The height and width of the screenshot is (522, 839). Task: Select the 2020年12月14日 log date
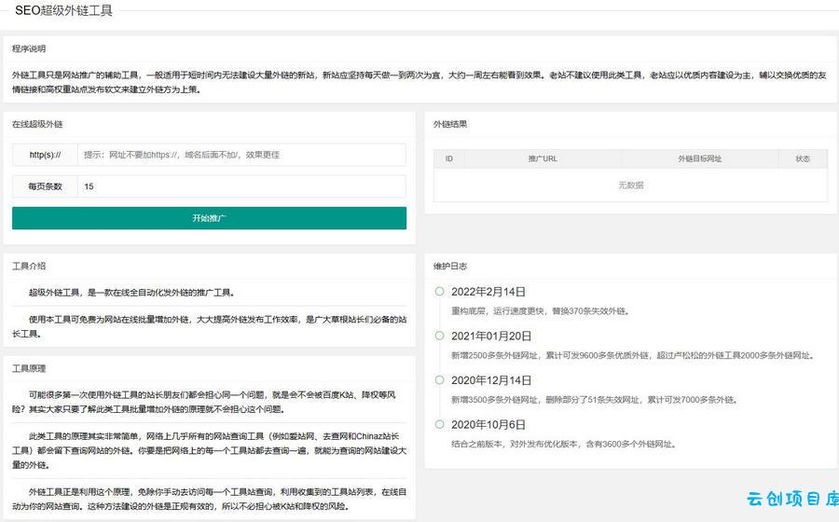coord(491,380)
